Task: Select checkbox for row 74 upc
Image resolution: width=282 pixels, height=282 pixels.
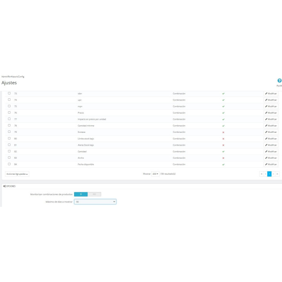Action: (x=9, y=99)
